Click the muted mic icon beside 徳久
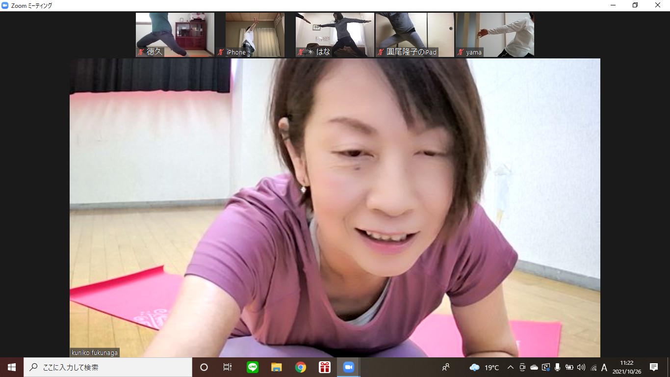The width and height of the screenshot is (670, 377). pos(141,52)
